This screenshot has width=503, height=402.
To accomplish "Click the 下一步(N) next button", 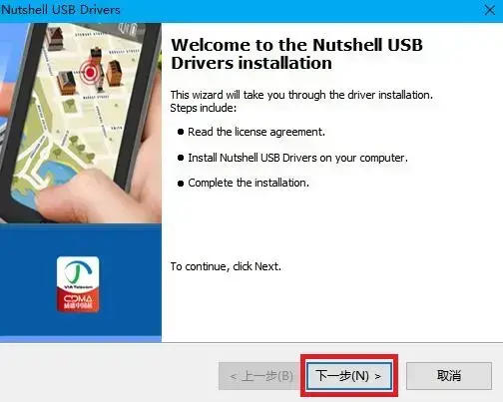I will [348, 376].
